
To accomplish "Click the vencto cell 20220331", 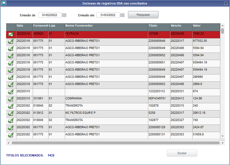I will point(181,92).
